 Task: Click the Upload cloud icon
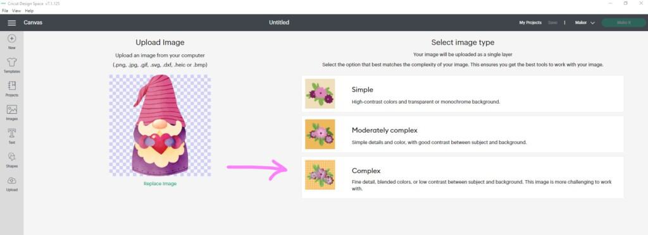coord(11,181)
